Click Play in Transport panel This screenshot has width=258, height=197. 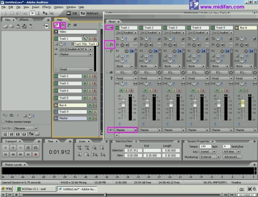point(13,147)
